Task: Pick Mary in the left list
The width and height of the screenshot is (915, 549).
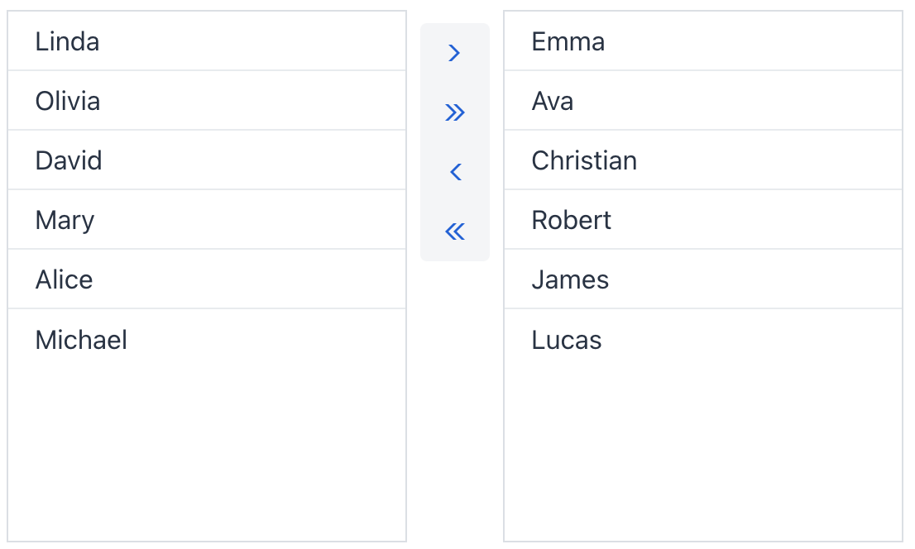Action: (65, 220)
